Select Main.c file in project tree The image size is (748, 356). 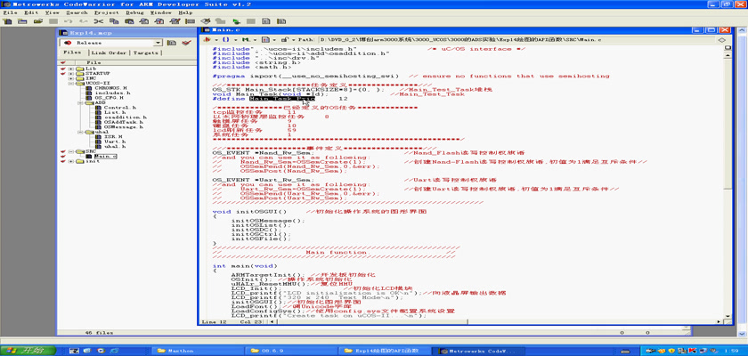point(105,157)
